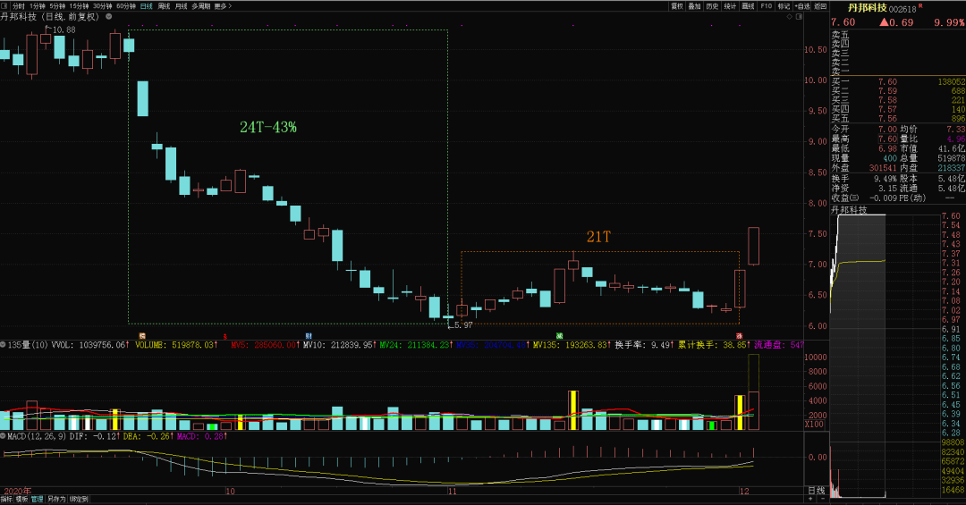
Task: Select the 月线 monthly period
Action: point(181,5)
